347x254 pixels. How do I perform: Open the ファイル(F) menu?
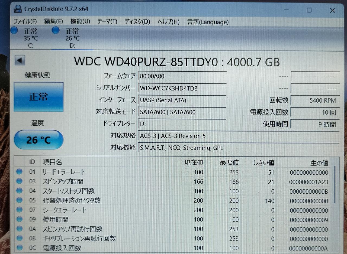pos(25,22)
